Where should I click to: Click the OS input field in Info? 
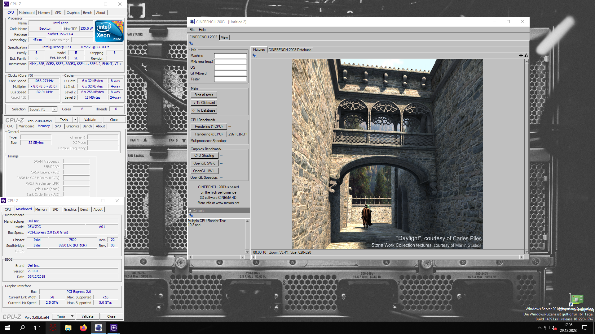click(x=231, y=67)
